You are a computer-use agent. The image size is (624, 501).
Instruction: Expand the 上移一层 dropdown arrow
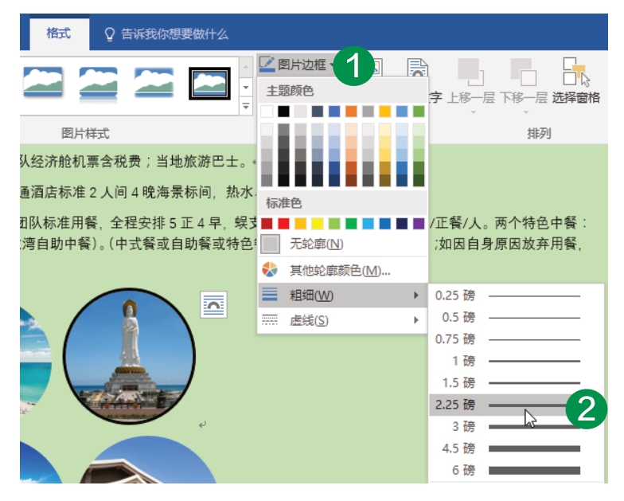tap(473, 113)
